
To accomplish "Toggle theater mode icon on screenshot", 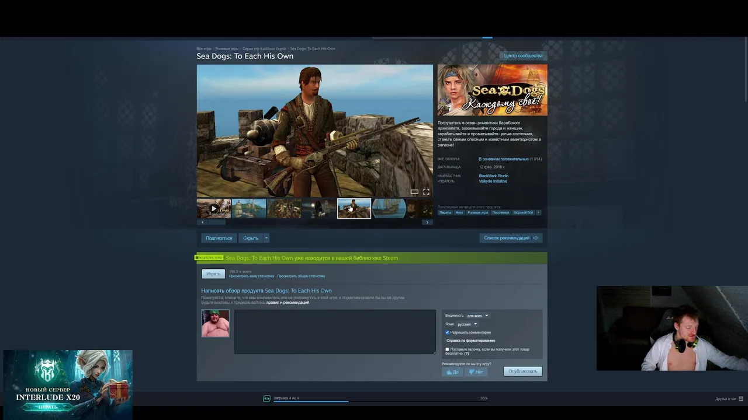I will pyautogui.click(x=414, y=191).
